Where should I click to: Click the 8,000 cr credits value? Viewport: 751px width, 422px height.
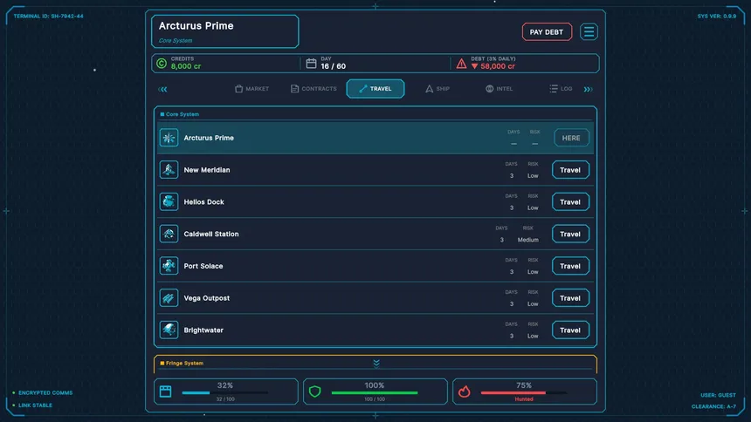tap(186, 66)
